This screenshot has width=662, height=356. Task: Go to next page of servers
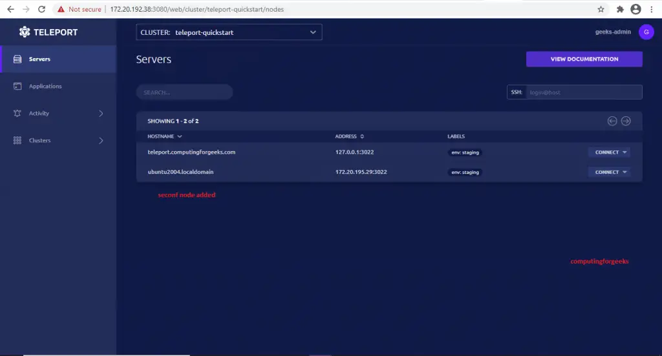click(626, 121)
